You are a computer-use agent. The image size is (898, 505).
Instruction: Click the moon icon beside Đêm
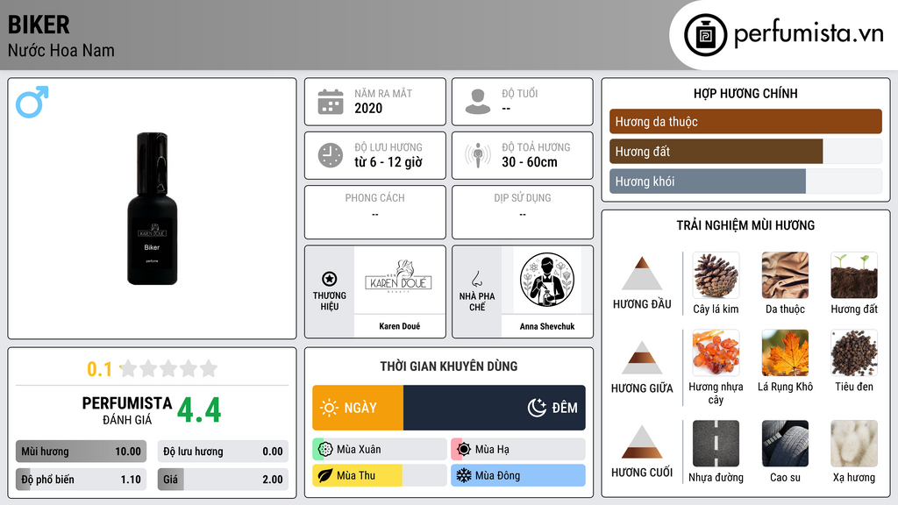point(537,408)
